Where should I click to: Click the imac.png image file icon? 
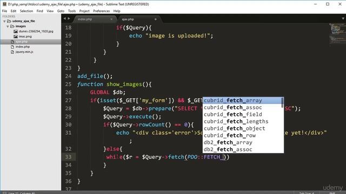tap(16, 36)
